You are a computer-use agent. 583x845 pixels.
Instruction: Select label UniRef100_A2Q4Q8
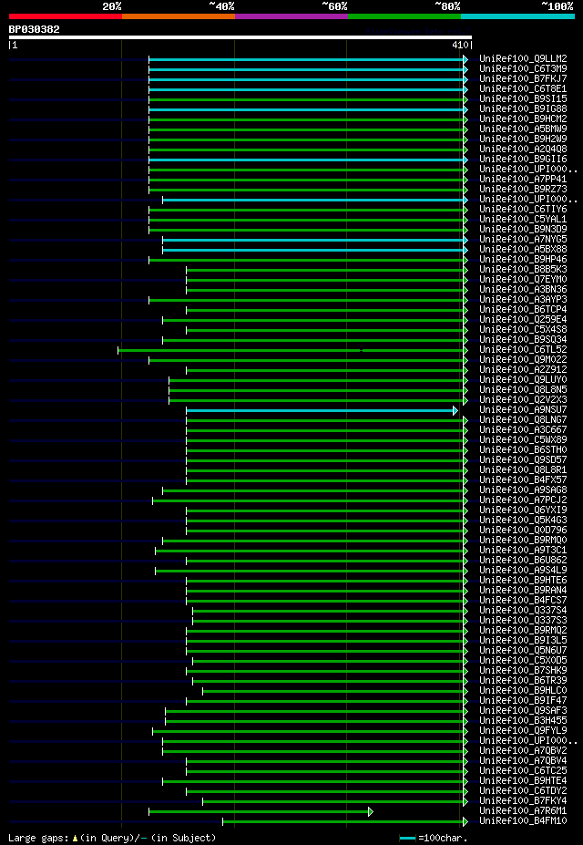(x=523, y=149)
